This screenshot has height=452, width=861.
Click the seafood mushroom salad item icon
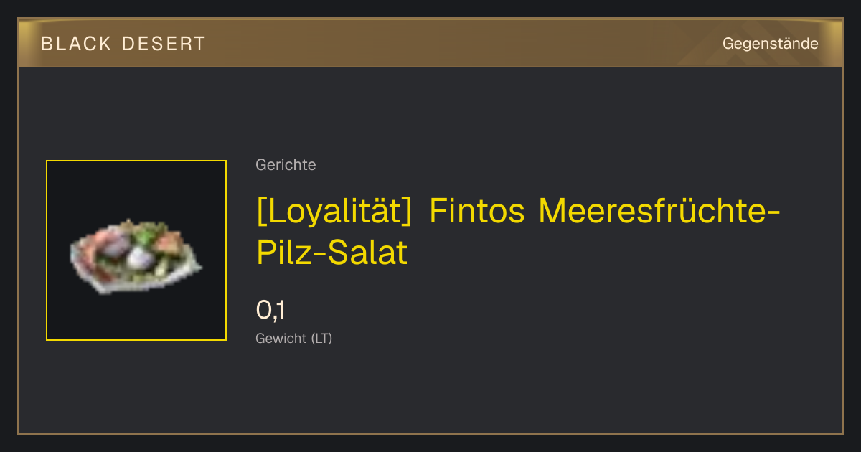(x=136, y=254)
